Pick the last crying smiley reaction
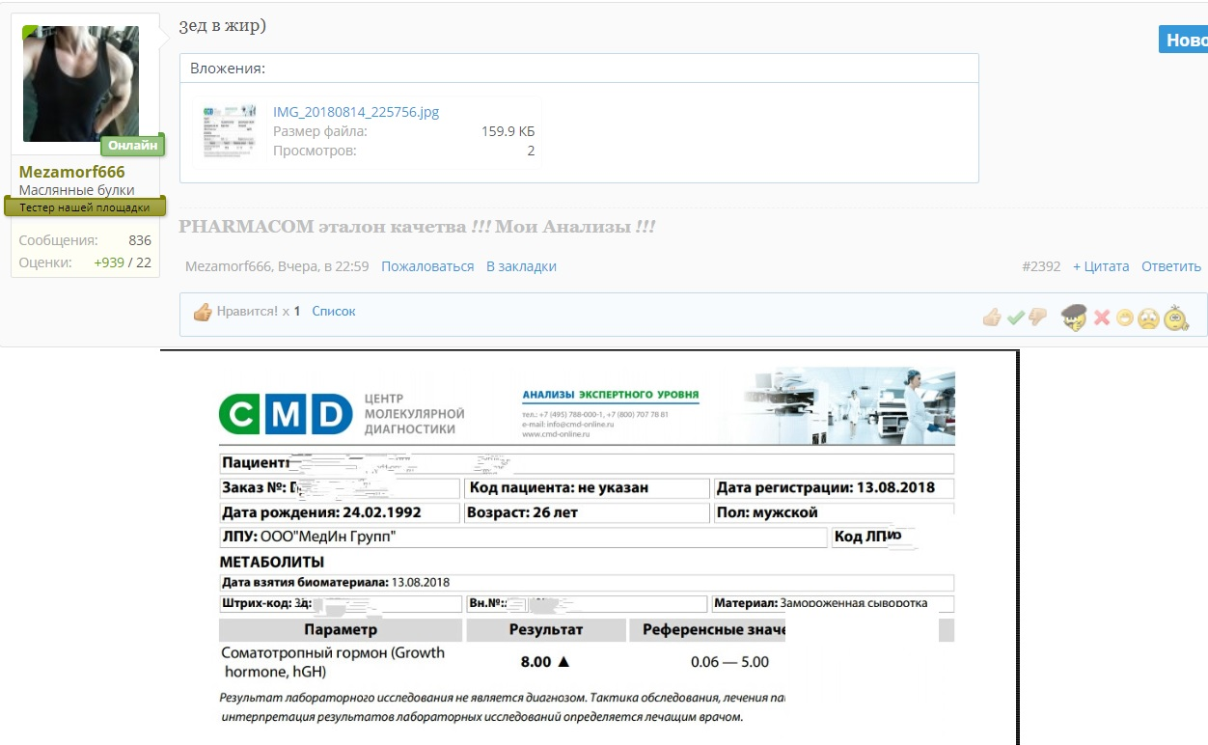 pos(1175,317)
